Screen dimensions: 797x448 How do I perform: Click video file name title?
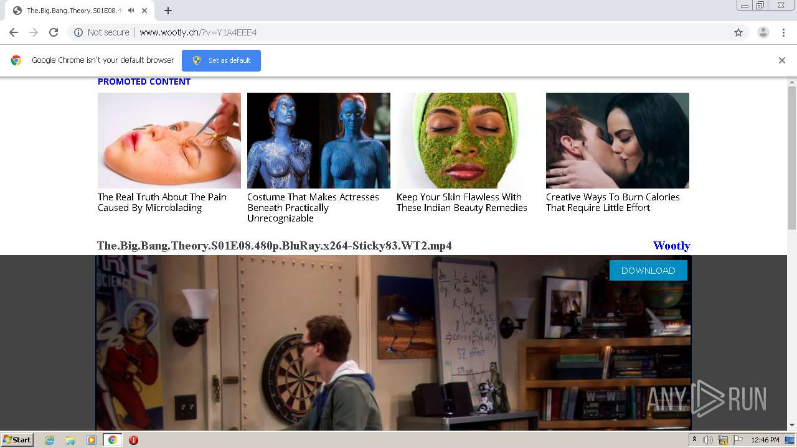[275, 246]
